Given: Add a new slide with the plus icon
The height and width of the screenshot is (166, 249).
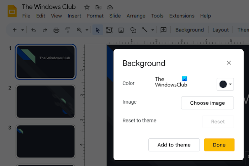Looking at the screenshot, I should tap(15, 30).
